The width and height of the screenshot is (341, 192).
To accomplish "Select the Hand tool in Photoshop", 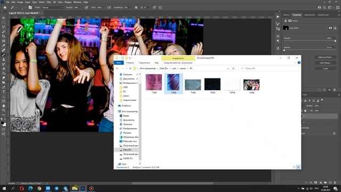I will coord(4,106).
